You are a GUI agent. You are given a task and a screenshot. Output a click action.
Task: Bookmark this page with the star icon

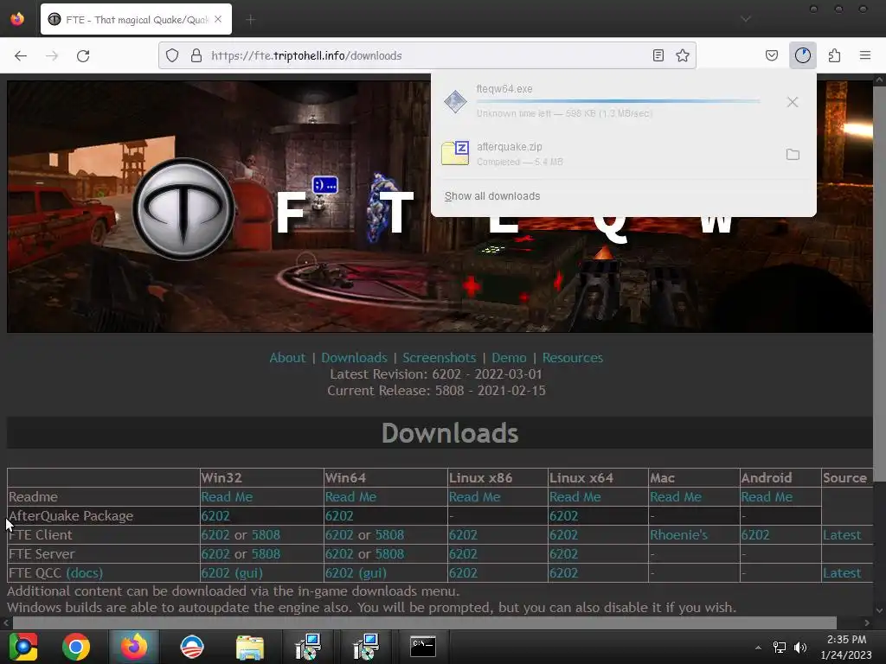pos(683,55)
